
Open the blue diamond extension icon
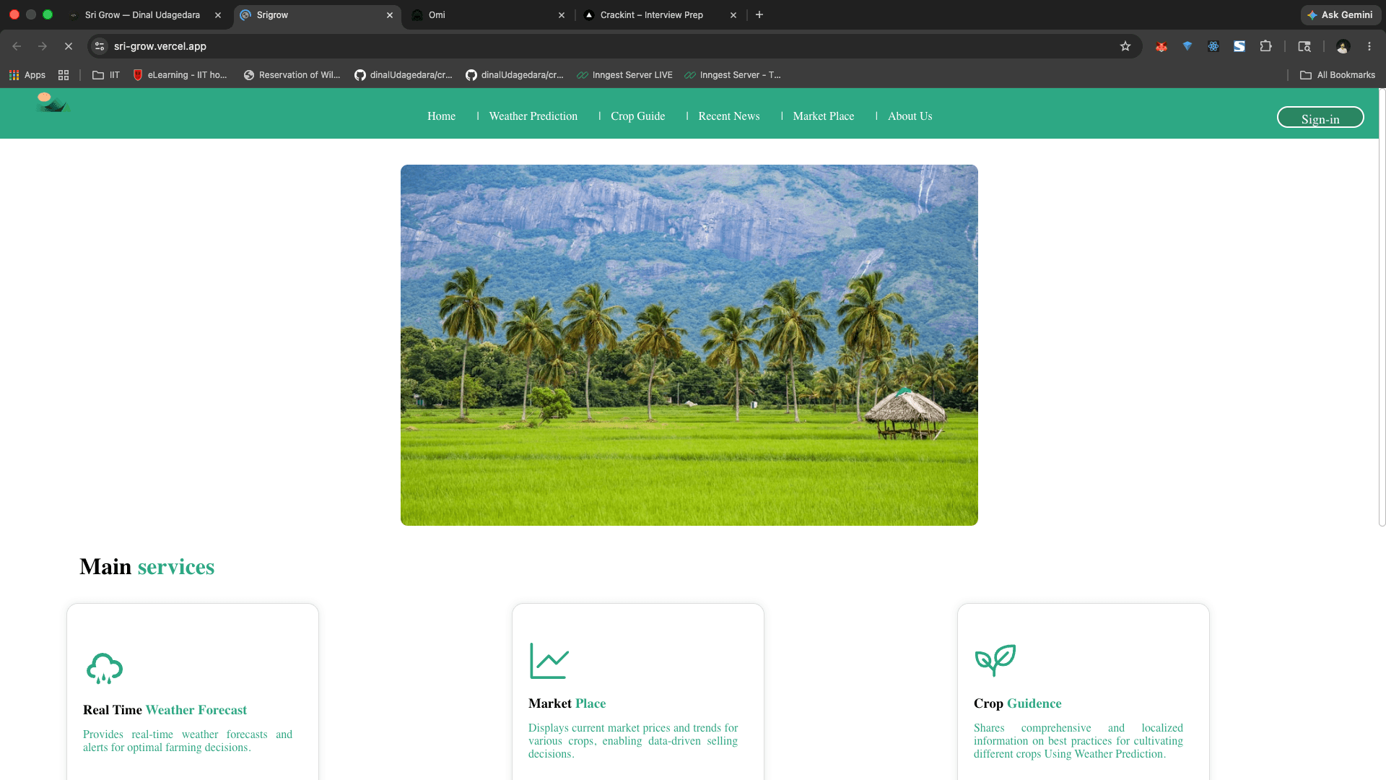point(1187,46)
